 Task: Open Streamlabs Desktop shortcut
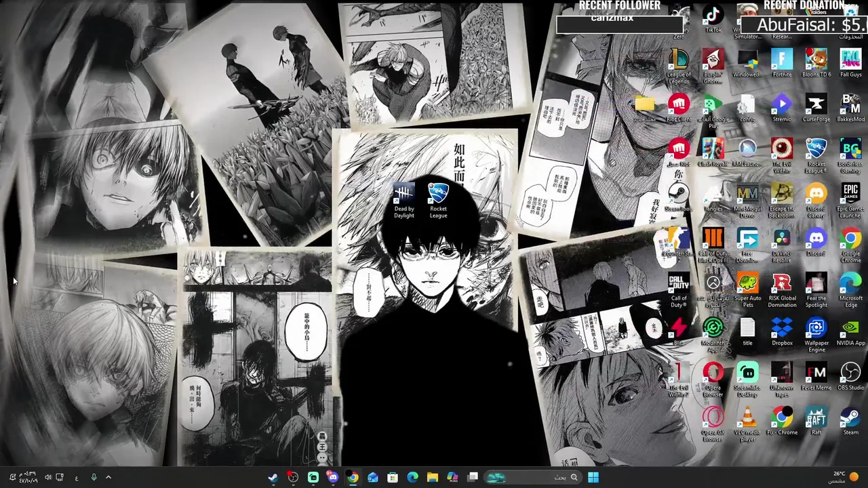pos(747,380)
